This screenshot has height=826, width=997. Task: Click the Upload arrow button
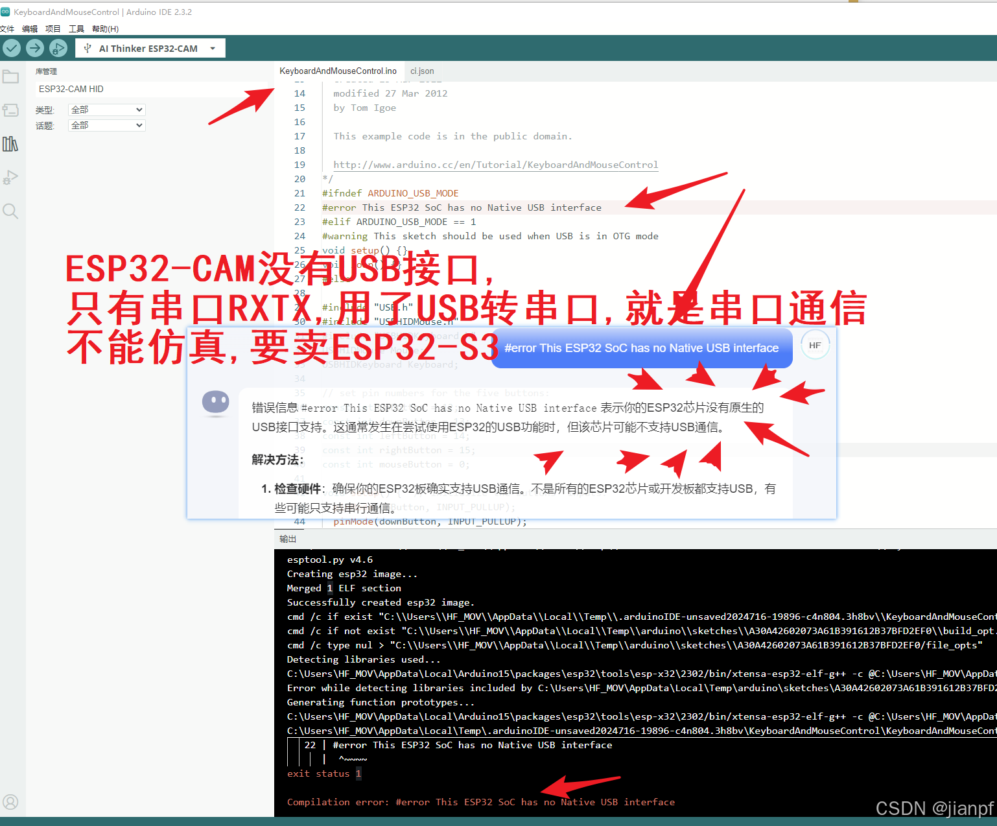35,47
